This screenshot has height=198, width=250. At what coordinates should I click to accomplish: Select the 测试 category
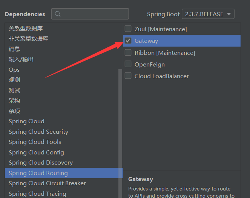coord(14,91)
